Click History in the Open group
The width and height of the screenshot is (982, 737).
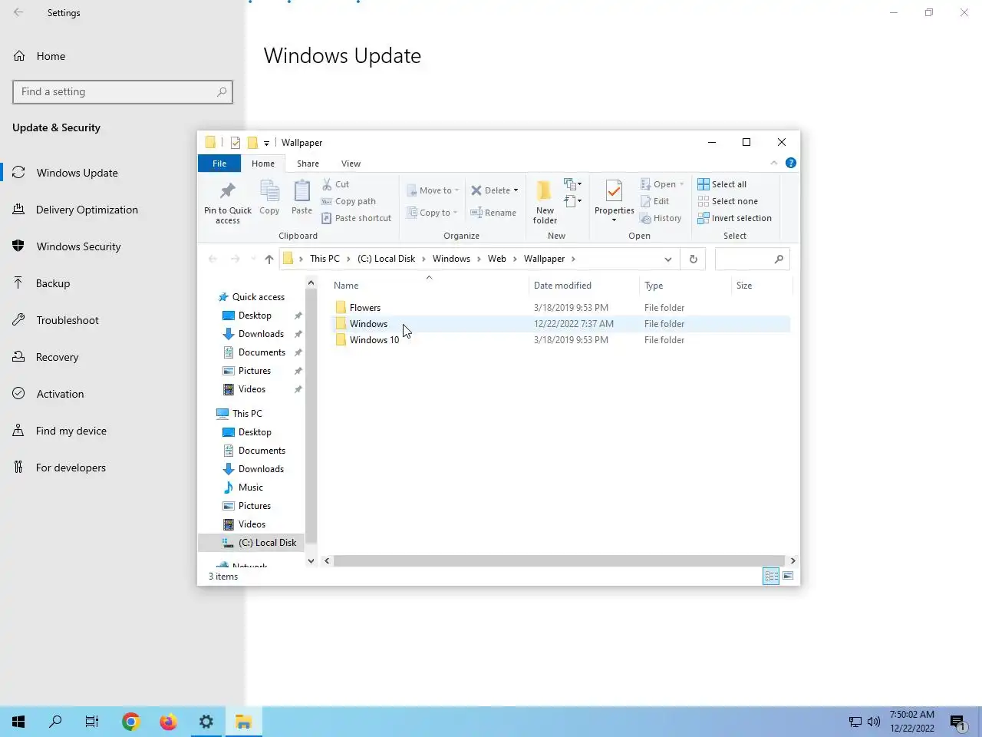click(x=661, y=218)
